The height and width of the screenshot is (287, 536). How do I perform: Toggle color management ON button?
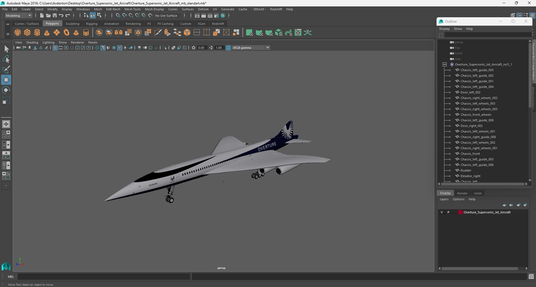[x=228, y=48]
